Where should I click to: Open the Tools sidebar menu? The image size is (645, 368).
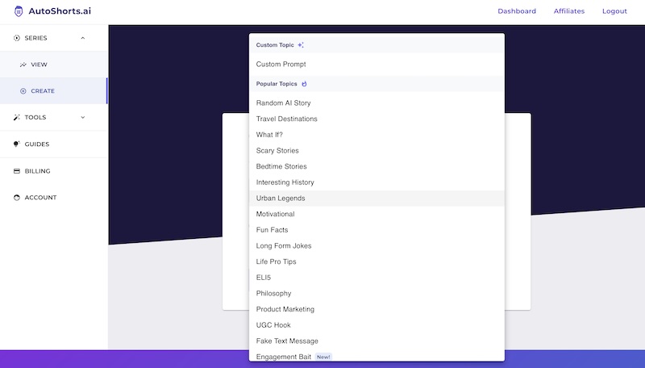(x=54, y=117)
